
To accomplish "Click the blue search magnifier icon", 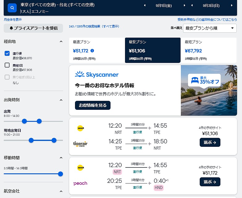I will click(12, 8).
